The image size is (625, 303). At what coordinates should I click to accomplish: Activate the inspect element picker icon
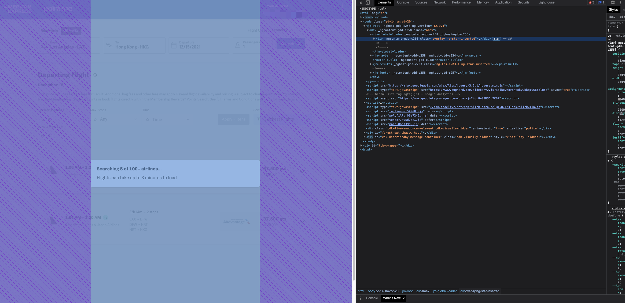coord(360,2)
